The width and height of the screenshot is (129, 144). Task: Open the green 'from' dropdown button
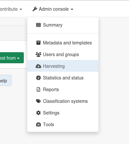point(12,58)
